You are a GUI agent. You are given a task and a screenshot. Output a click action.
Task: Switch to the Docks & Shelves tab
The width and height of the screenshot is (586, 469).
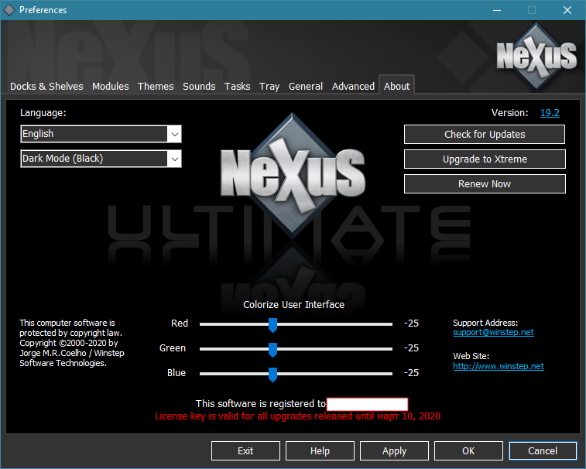click(46, 86)
